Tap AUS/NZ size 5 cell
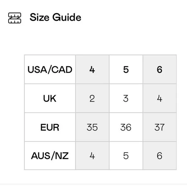The width and height of the screenshot is (187, 187). pos(126,156)
